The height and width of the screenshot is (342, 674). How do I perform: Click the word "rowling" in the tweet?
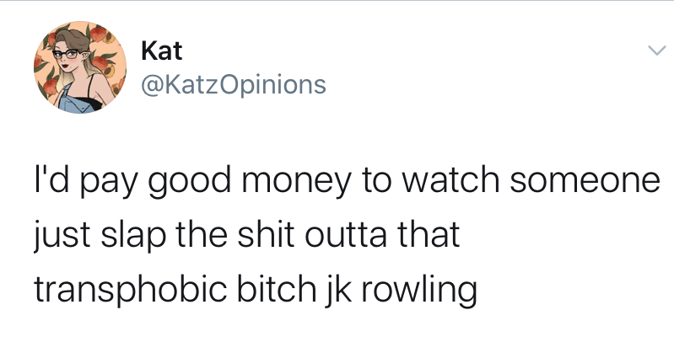(x=418, y=291)
